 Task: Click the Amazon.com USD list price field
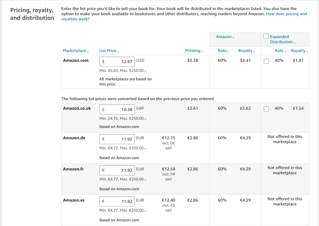[x=117, y=62]
